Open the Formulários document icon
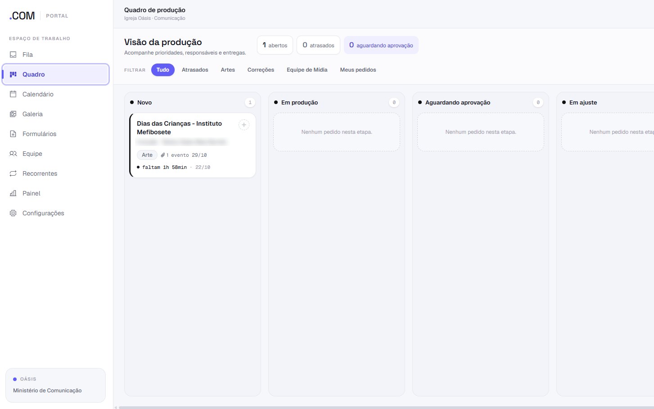Viewport: 654px width, 409px height. pos(13,134)
